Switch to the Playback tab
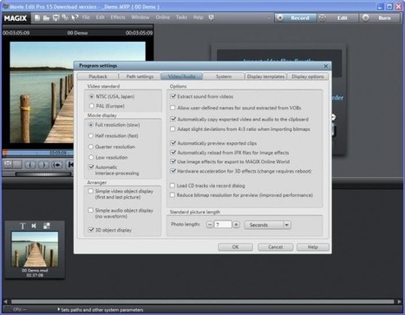This screenshot has height=315, width=405. click(x=98, y=76)
